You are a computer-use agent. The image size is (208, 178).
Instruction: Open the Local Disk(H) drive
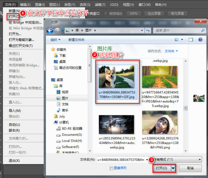[x=69, y=141]
